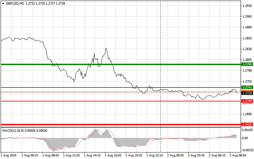Image resolution: width=254 pixels, height=159 pixels.
Task: Select the GBPUSD,M5 symbol title text
Action: pyautogui.click(x=15, y=3)
